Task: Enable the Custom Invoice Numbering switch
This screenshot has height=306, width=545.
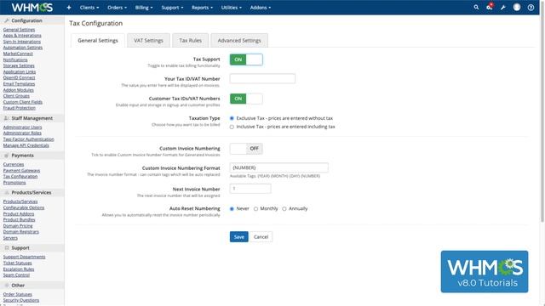Action: 246,149
